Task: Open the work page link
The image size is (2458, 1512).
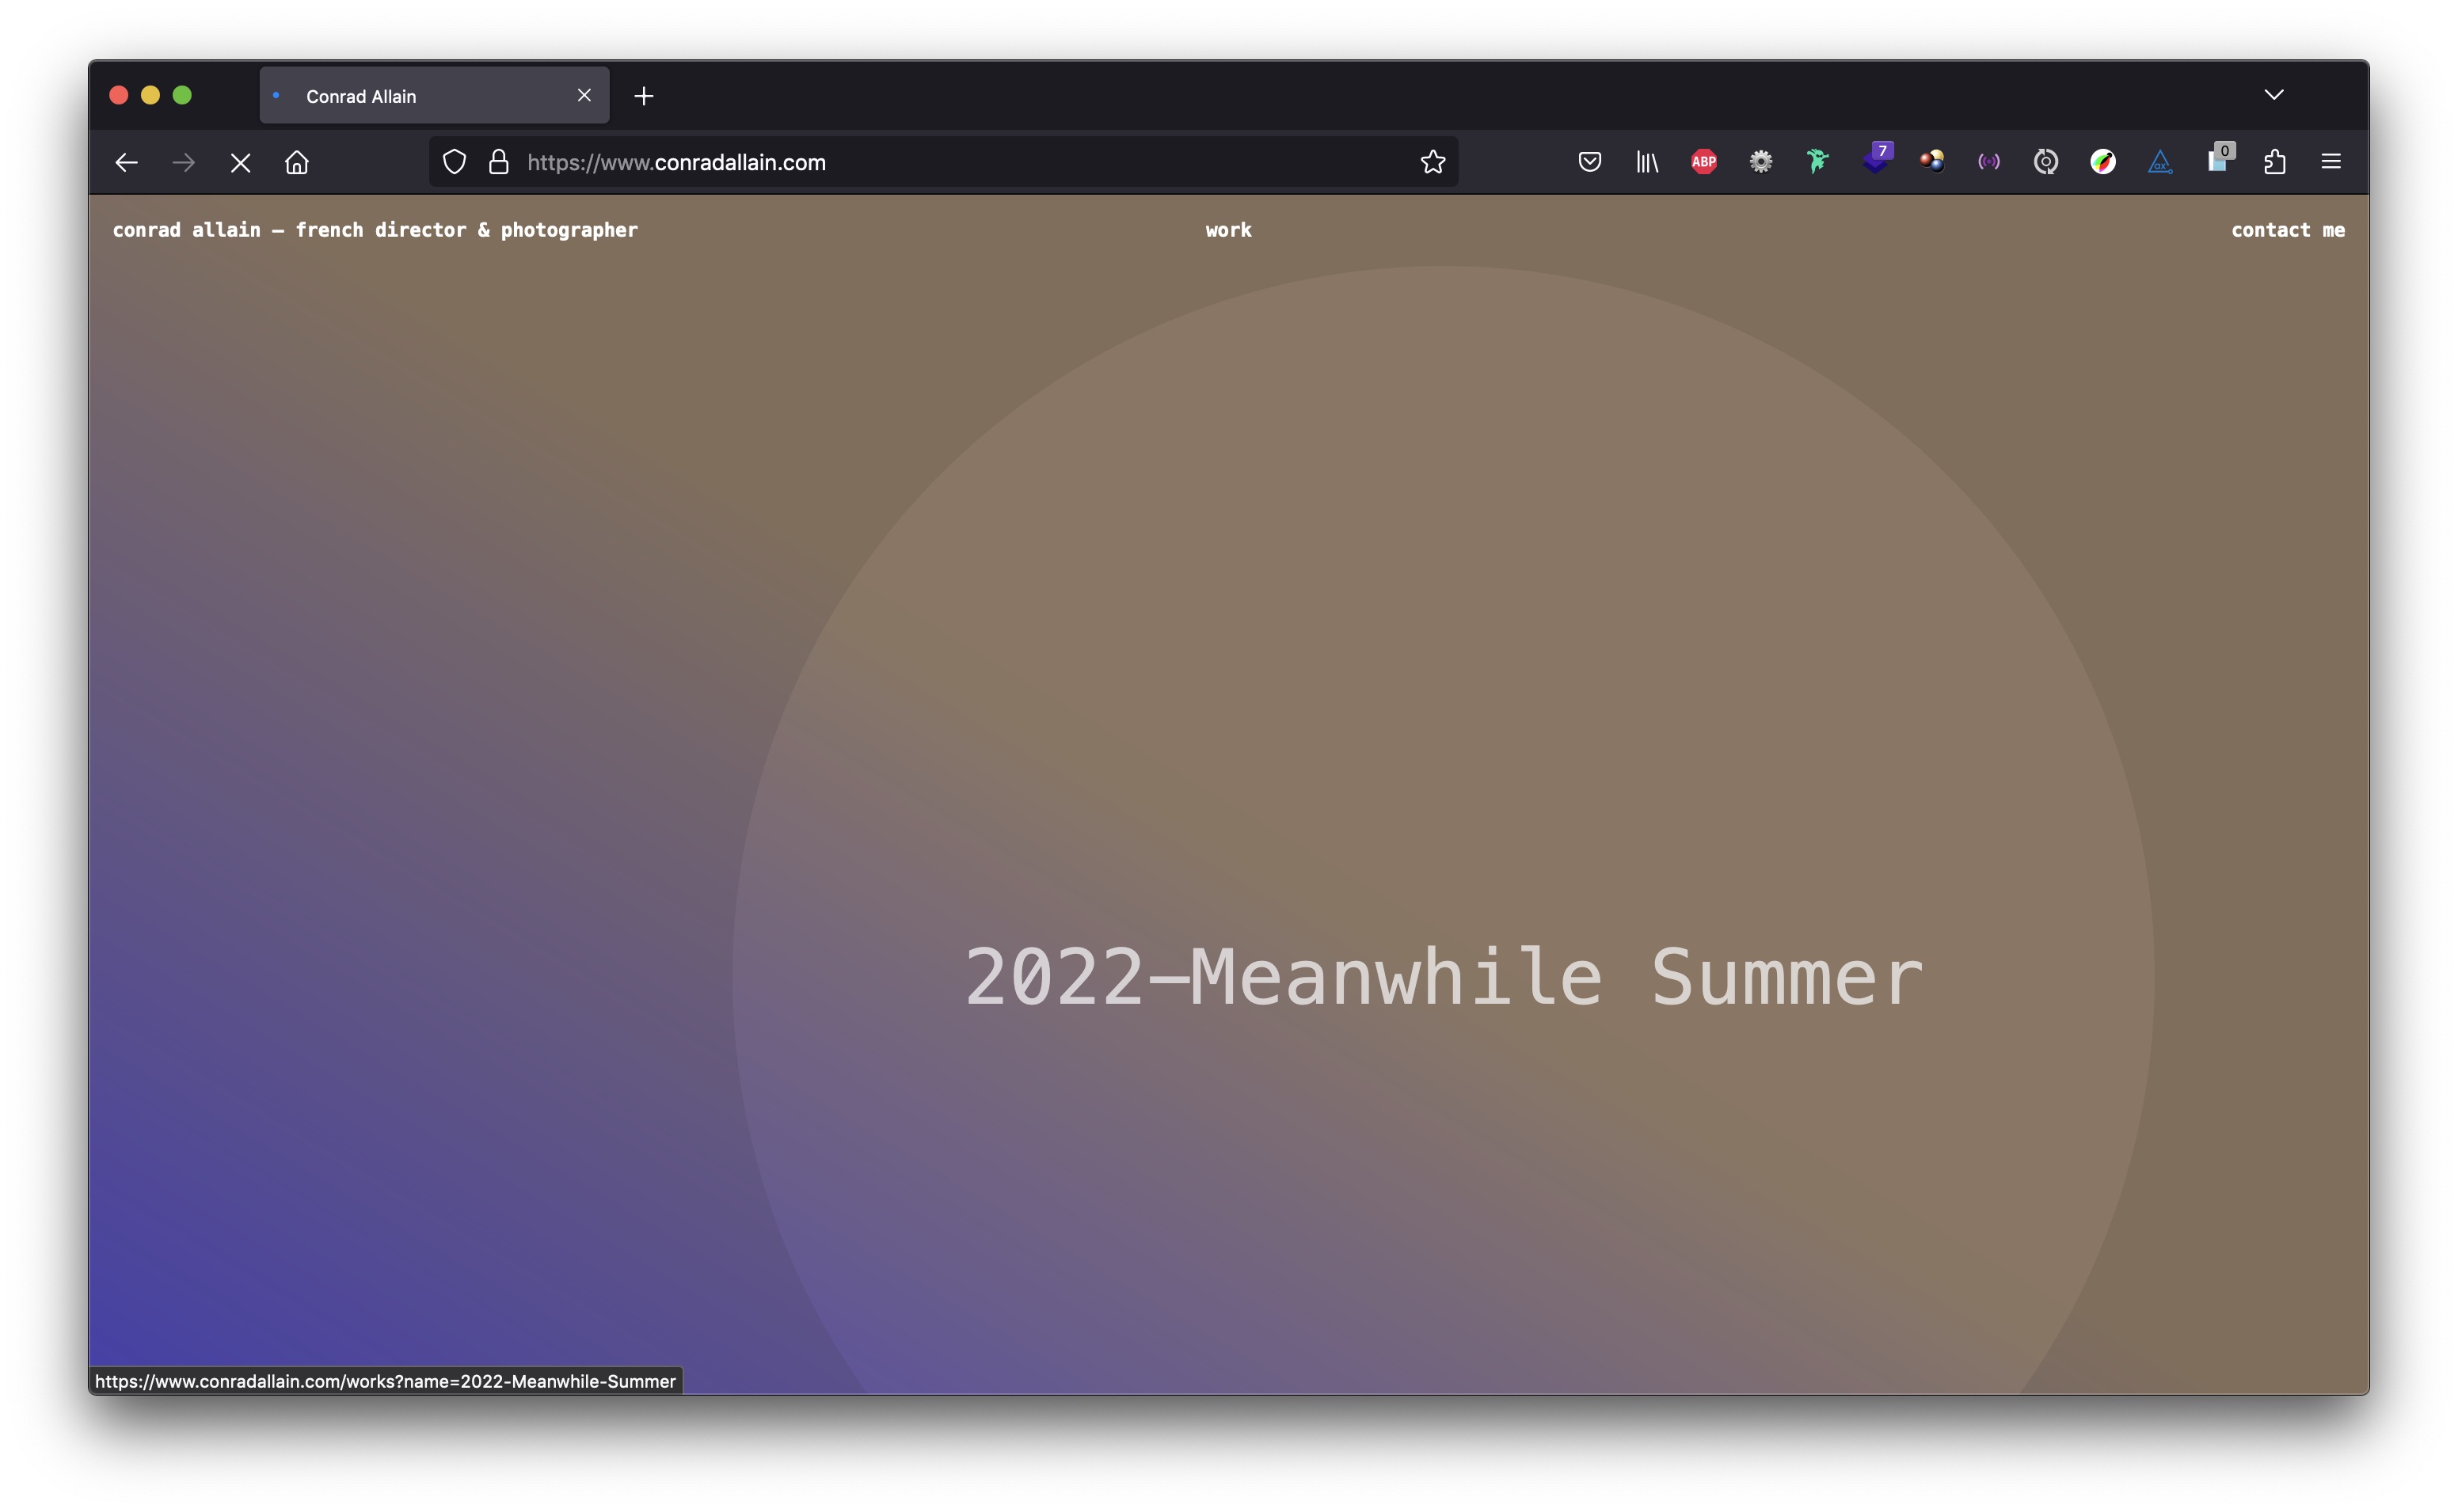Action: tap(1228, 230)
